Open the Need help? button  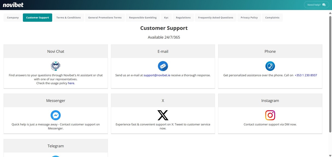(x=316, y=5)
